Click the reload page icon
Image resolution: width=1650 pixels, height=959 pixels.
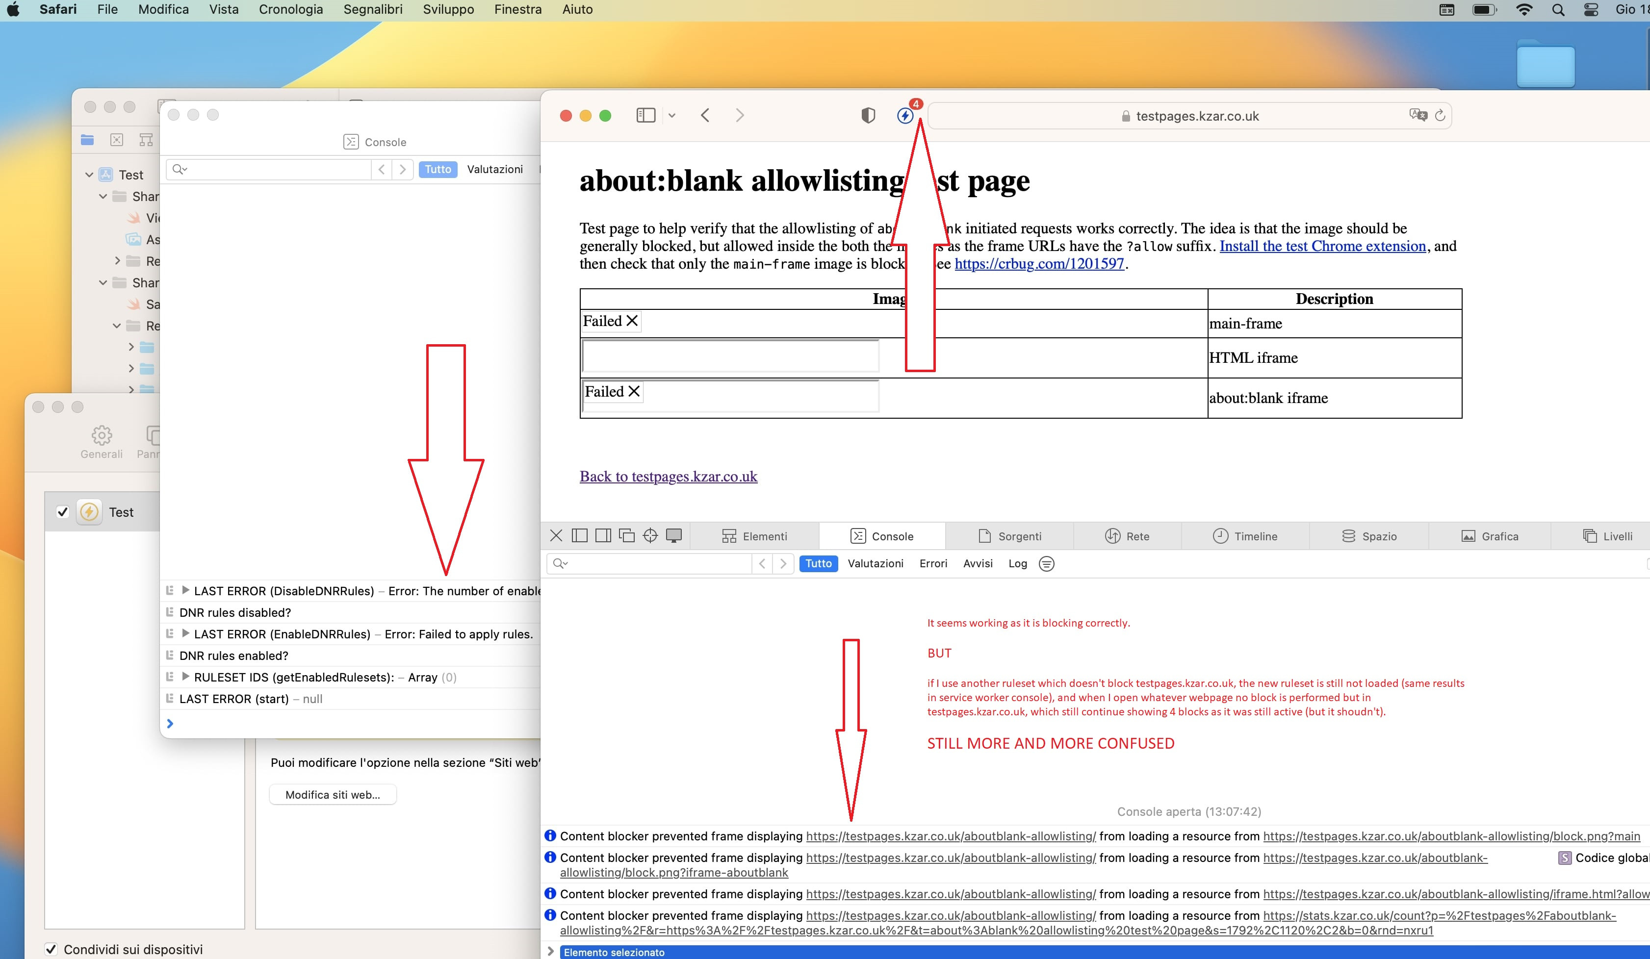pos(1440,116)
